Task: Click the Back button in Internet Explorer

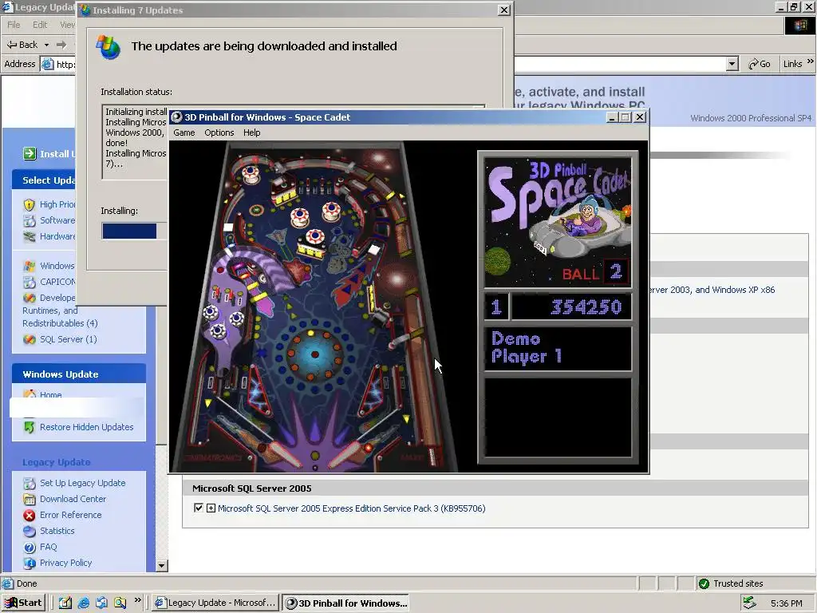Action: pyautogui.click(x=22, y=45)
